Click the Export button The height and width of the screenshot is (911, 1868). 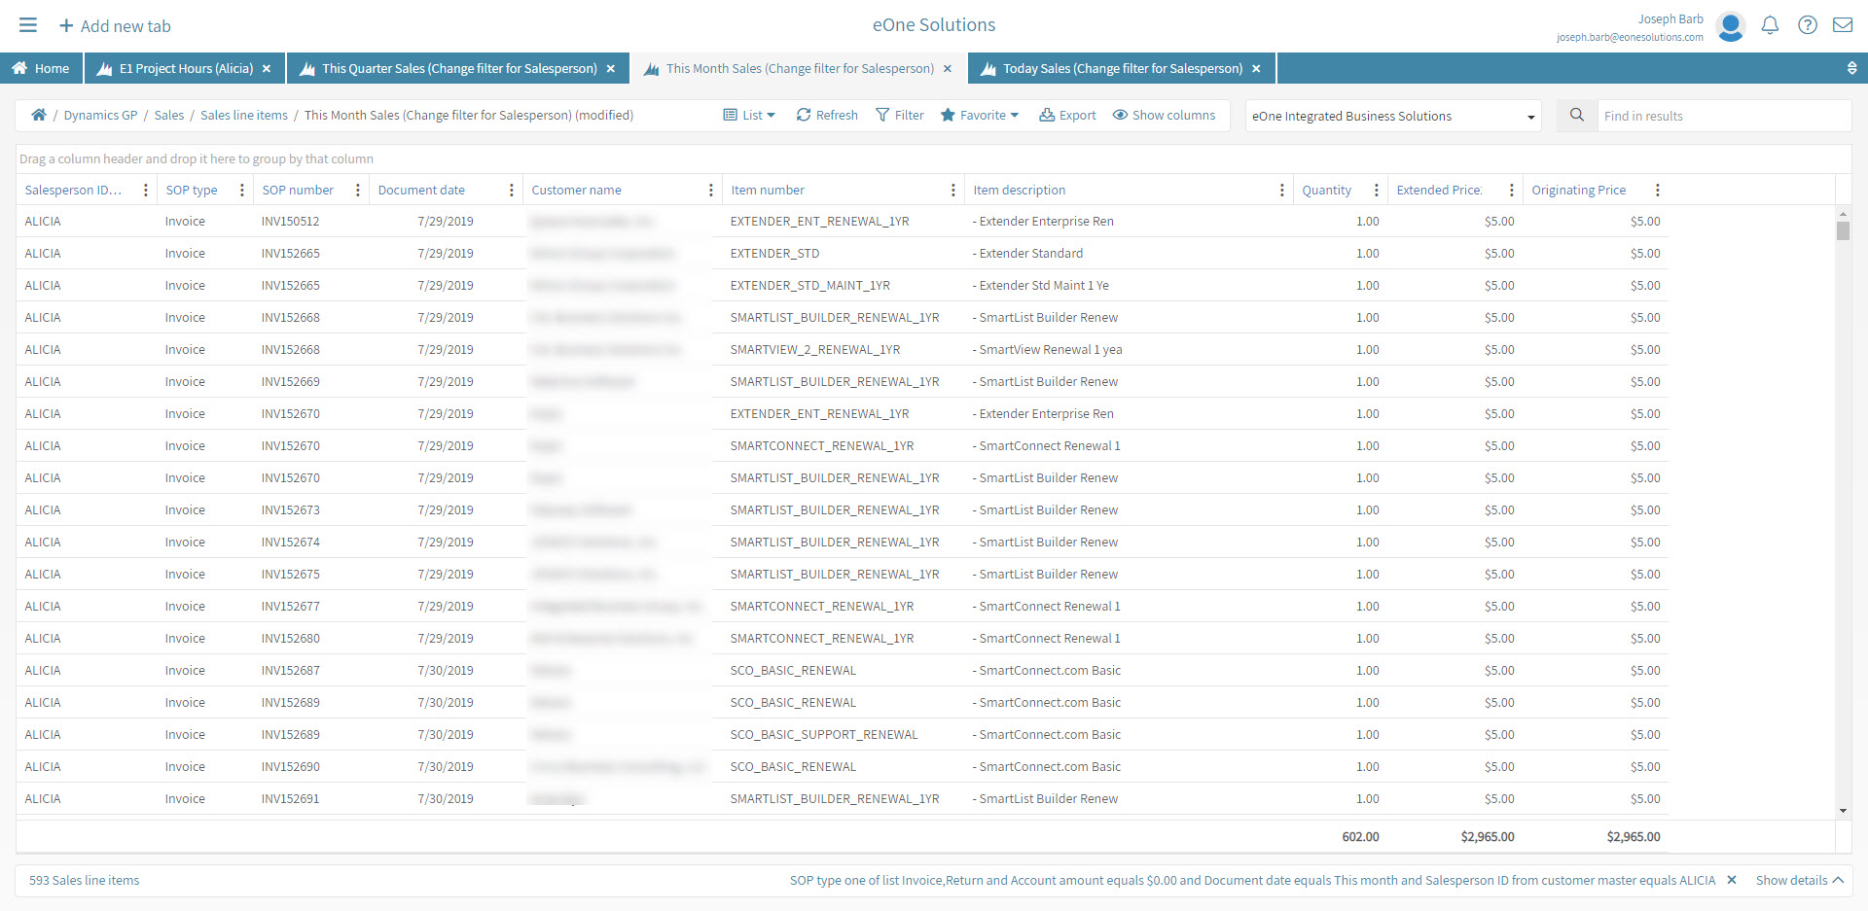pyautogui.click(x=1067, y=115)
